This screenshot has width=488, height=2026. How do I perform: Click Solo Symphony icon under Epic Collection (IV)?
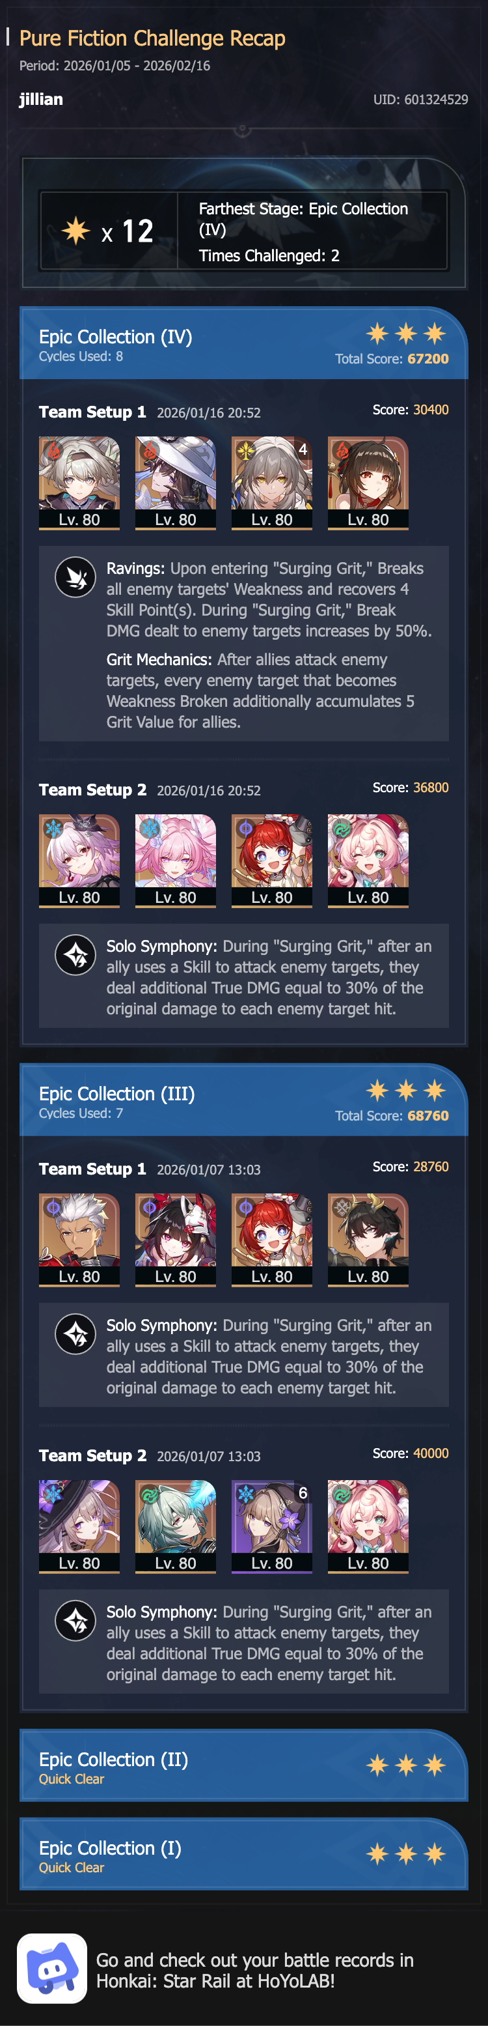pyautogui.click(x=75, y=955)
